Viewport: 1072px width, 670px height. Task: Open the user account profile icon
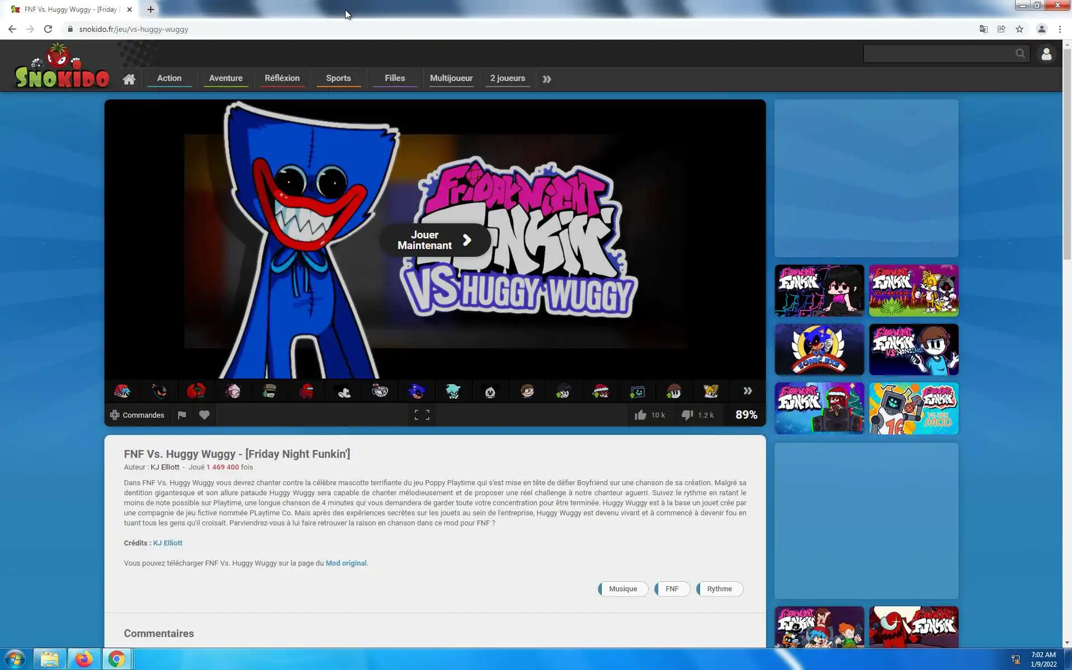pos(1046,54)
